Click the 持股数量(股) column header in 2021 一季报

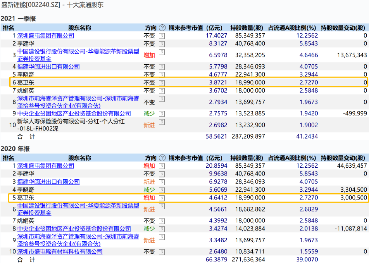(x=247, y=28)
